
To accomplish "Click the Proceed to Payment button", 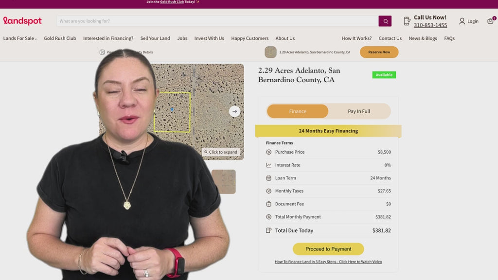I will coord(328,249).
